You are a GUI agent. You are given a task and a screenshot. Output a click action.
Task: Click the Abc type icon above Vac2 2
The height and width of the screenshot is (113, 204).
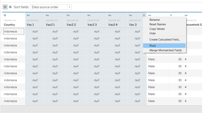68,15
